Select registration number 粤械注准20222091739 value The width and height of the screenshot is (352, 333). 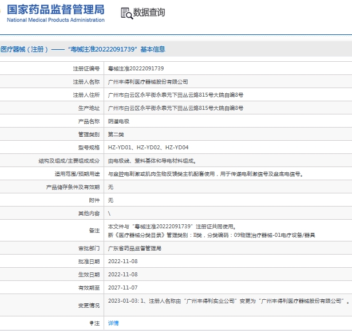(x=136, y=69)
